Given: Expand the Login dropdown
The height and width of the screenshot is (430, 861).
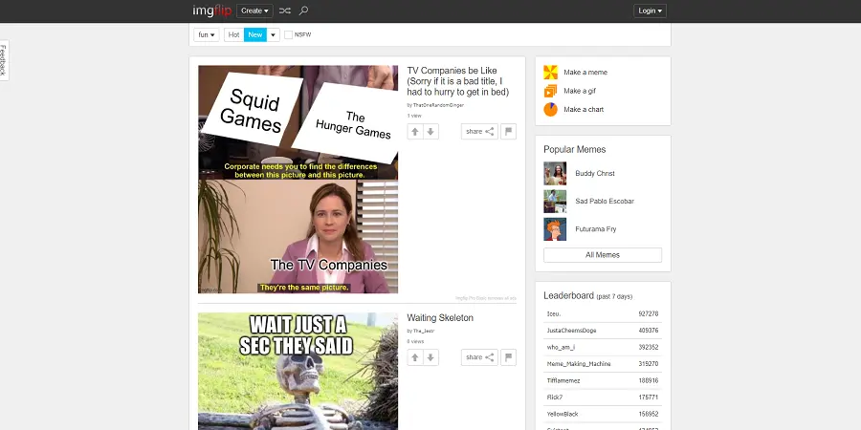Looking at the screenshot, I should 650,11.
